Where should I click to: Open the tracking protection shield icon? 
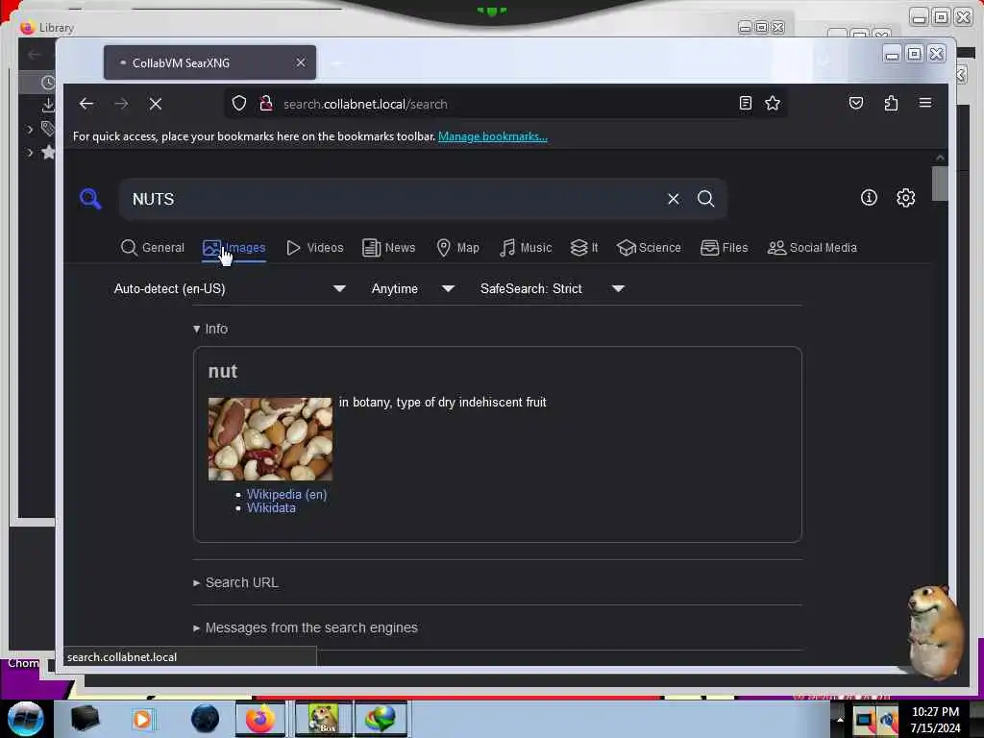tap(239, 104)
